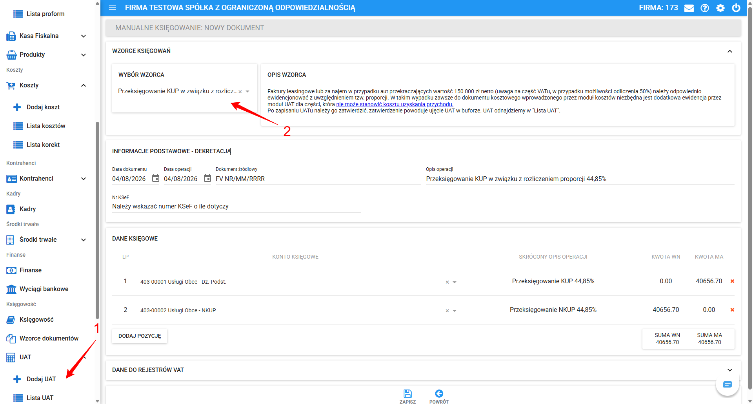Open the hamburger menu icon
Viewport: 753px width, 404px height.
point(113,8)
